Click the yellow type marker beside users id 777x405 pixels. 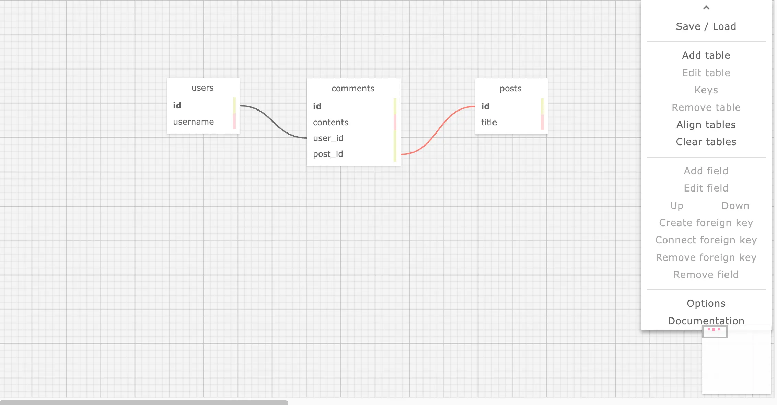click(234, 106)
